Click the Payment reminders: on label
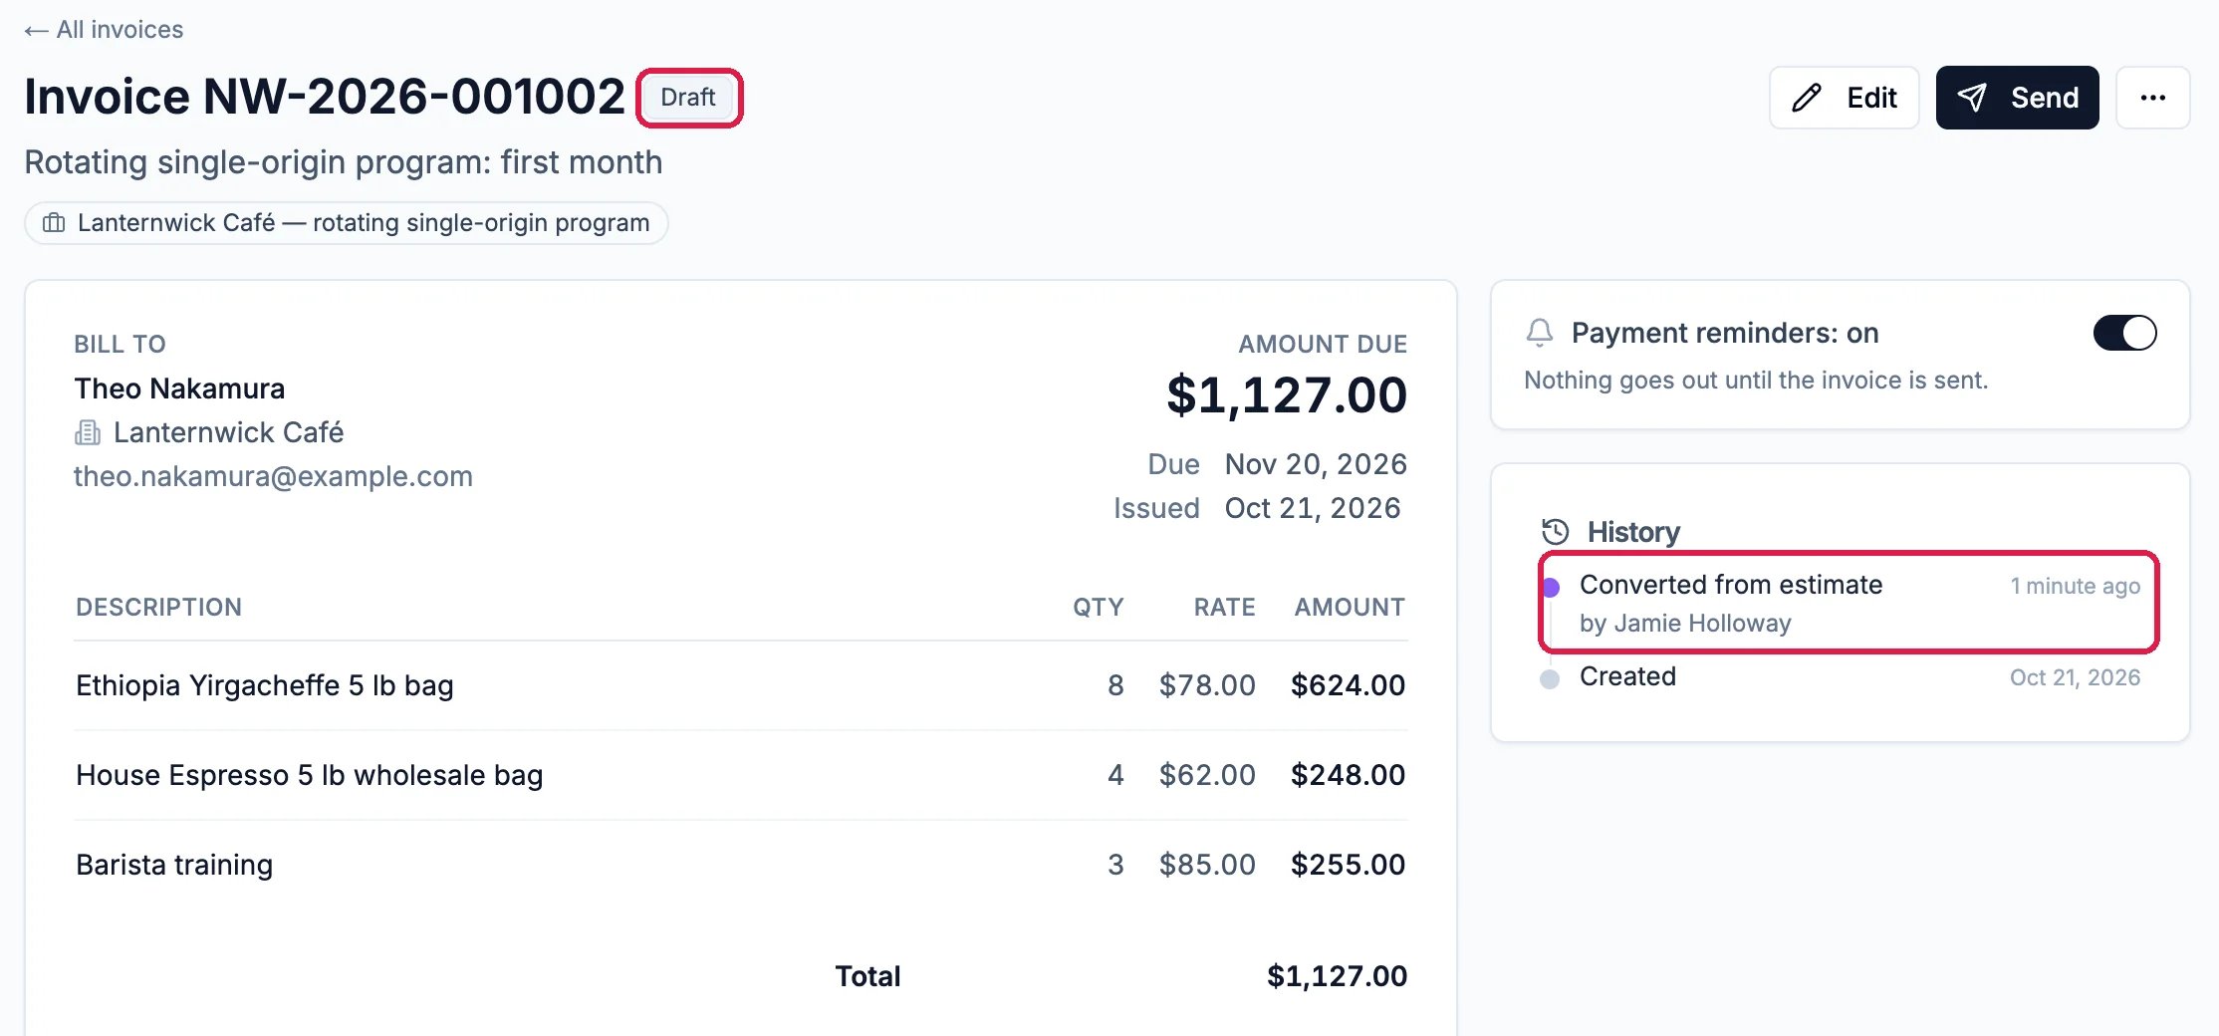Image resolution: width=2219 pixels, height=1036 pixels. (1725, 333)
